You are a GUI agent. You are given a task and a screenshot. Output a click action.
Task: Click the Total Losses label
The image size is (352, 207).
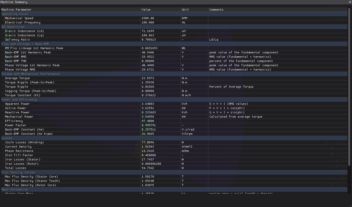pyautogui.click(x=16, y=168)
